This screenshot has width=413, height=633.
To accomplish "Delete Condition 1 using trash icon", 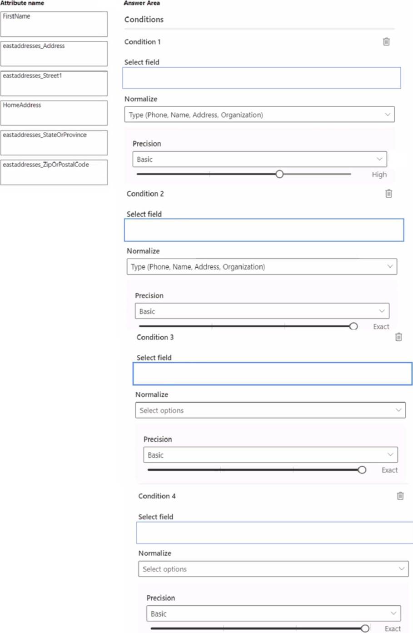I will 386,42.
